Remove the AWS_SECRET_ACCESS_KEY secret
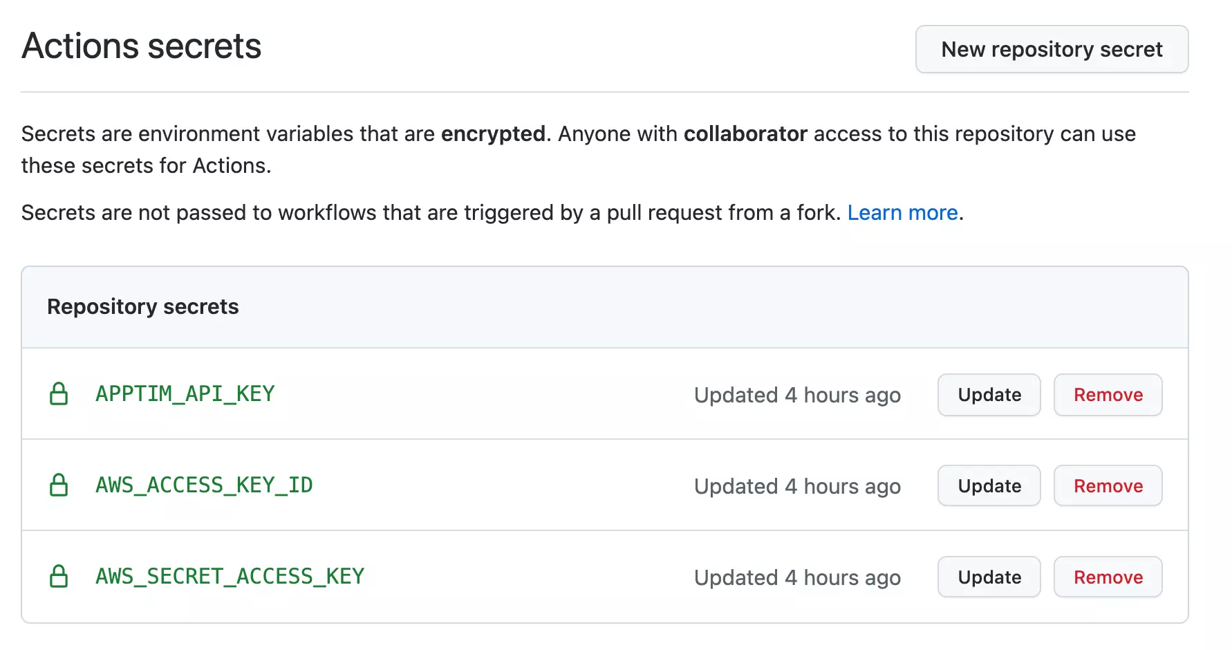1232x650 pixels. coord(1108,577)
